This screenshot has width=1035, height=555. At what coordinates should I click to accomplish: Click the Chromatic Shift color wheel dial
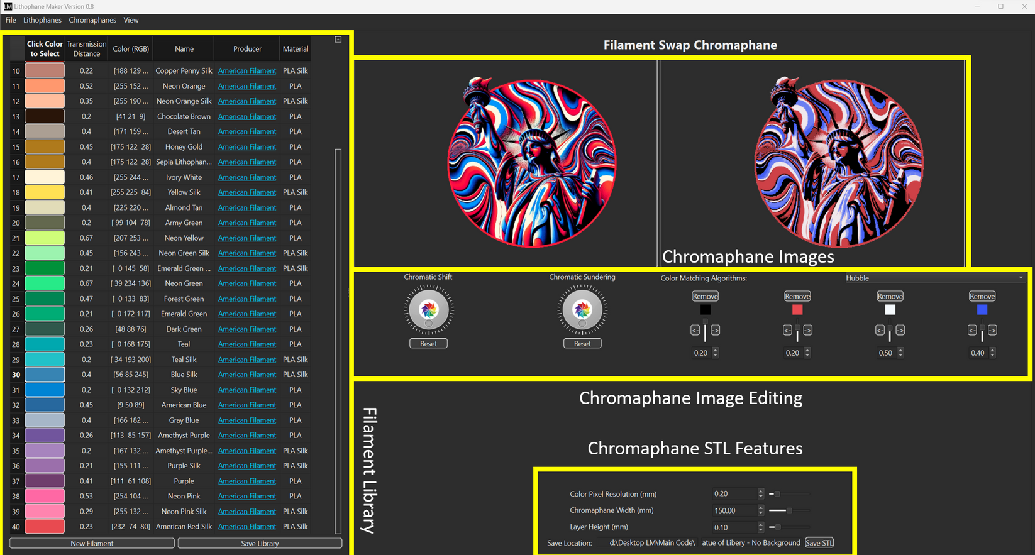[429, 310]
